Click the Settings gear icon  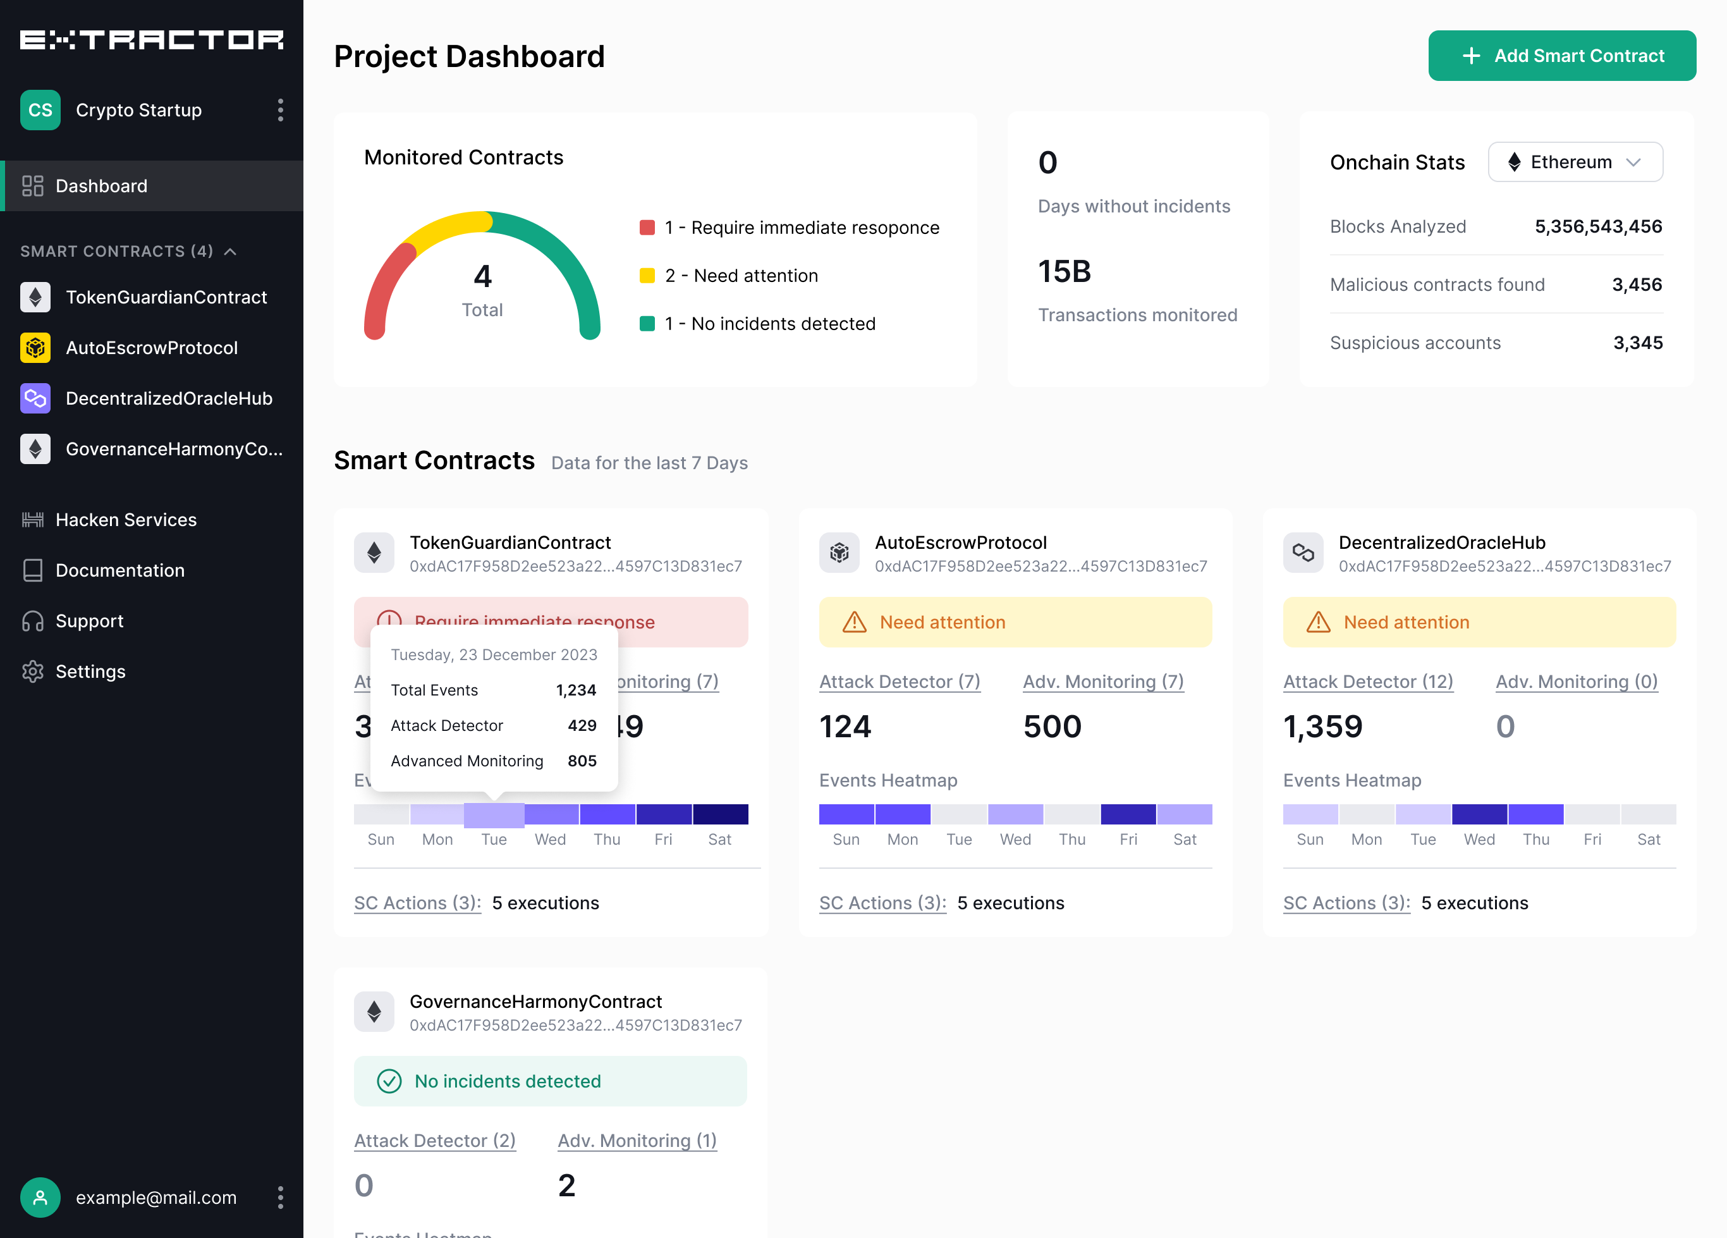tap(33, 671)
